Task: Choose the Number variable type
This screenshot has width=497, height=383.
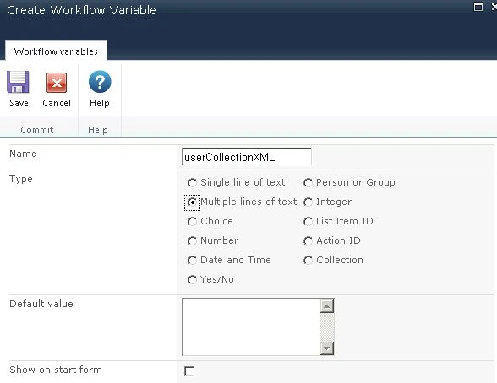Action: click(x=192, y=241)
